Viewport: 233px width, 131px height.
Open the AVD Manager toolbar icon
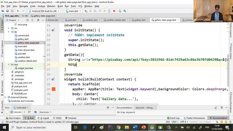[120, 11]
